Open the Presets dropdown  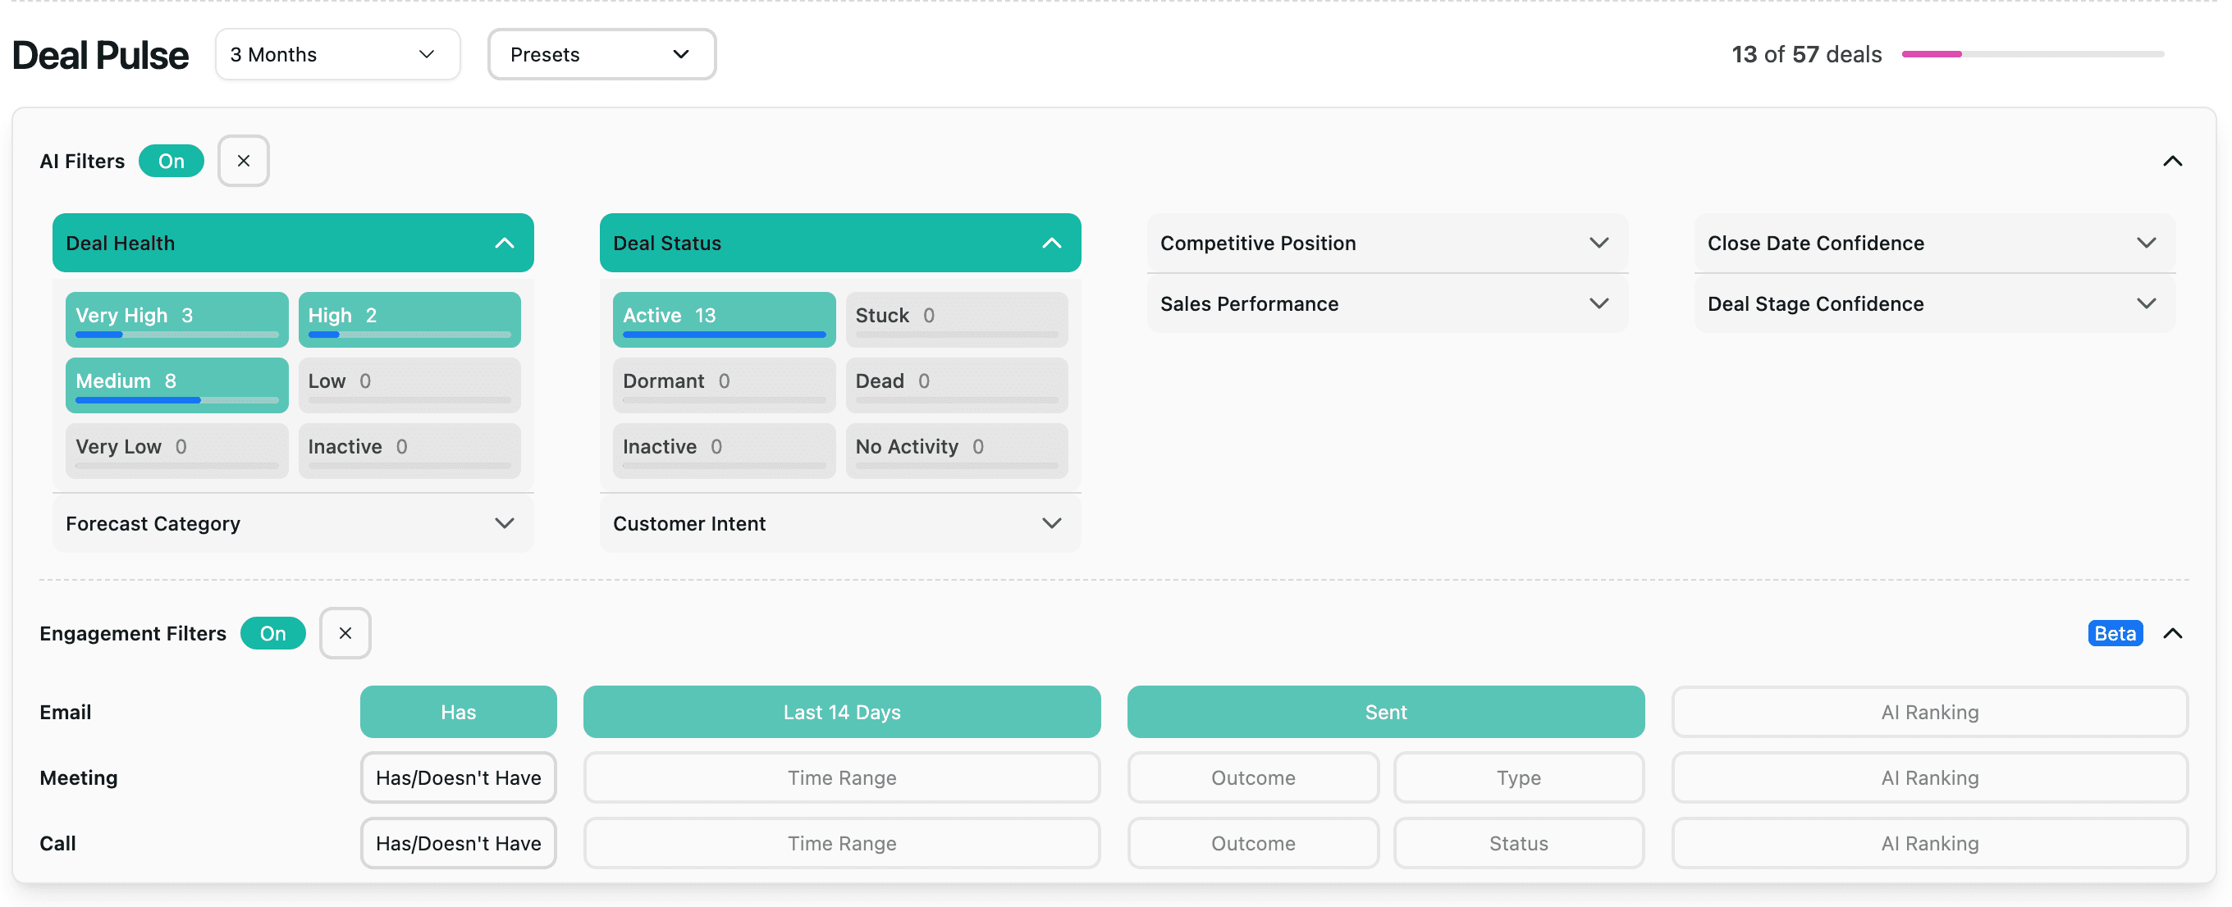(x=601, y=55)
